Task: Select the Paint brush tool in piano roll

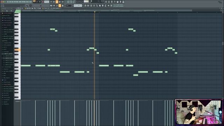Action: [27, 8]
